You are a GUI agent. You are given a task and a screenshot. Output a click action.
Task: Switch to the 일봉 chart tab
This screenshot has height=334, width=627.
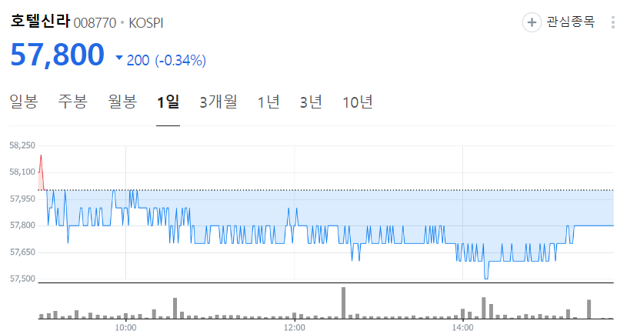coord(24,102)
